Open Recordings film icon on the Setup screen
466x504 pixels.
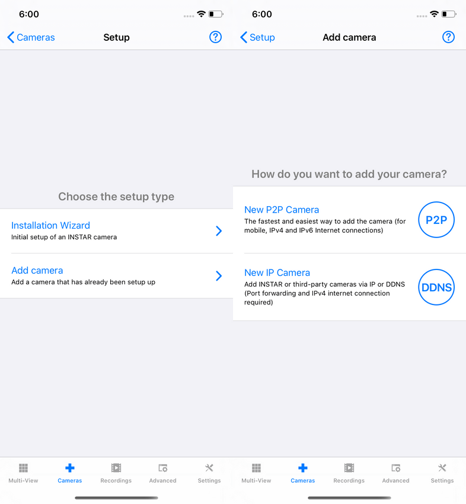(x=116, y=468)
